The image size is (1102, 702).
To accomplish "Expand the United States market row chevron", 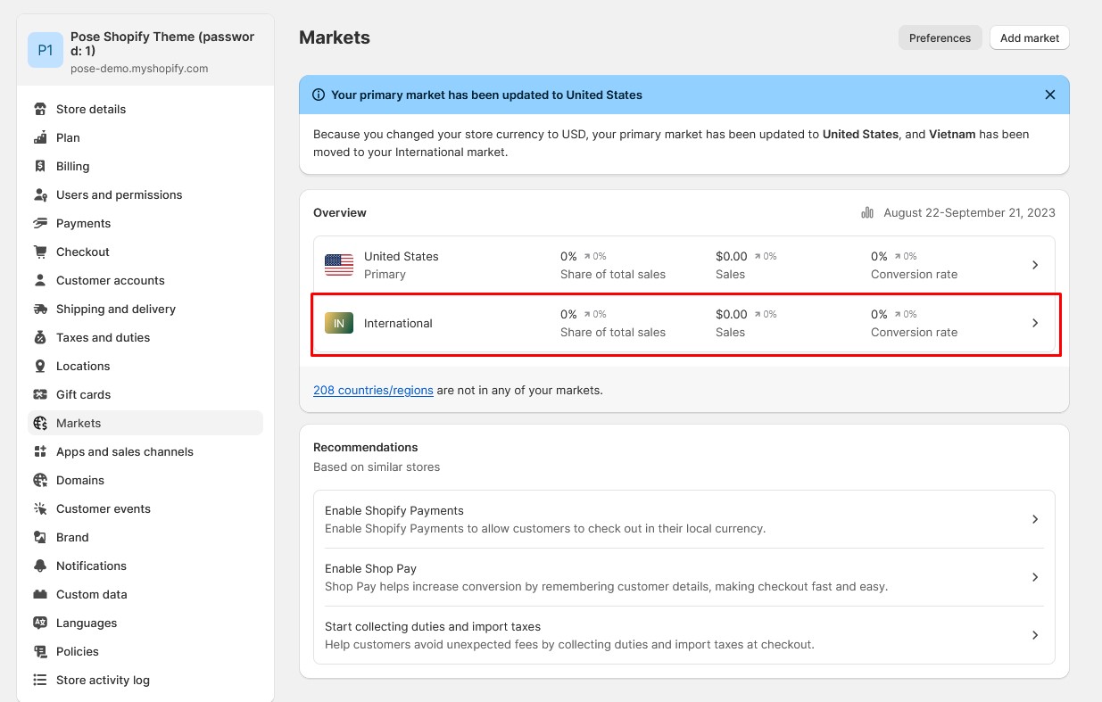I will coord(1035,265).
